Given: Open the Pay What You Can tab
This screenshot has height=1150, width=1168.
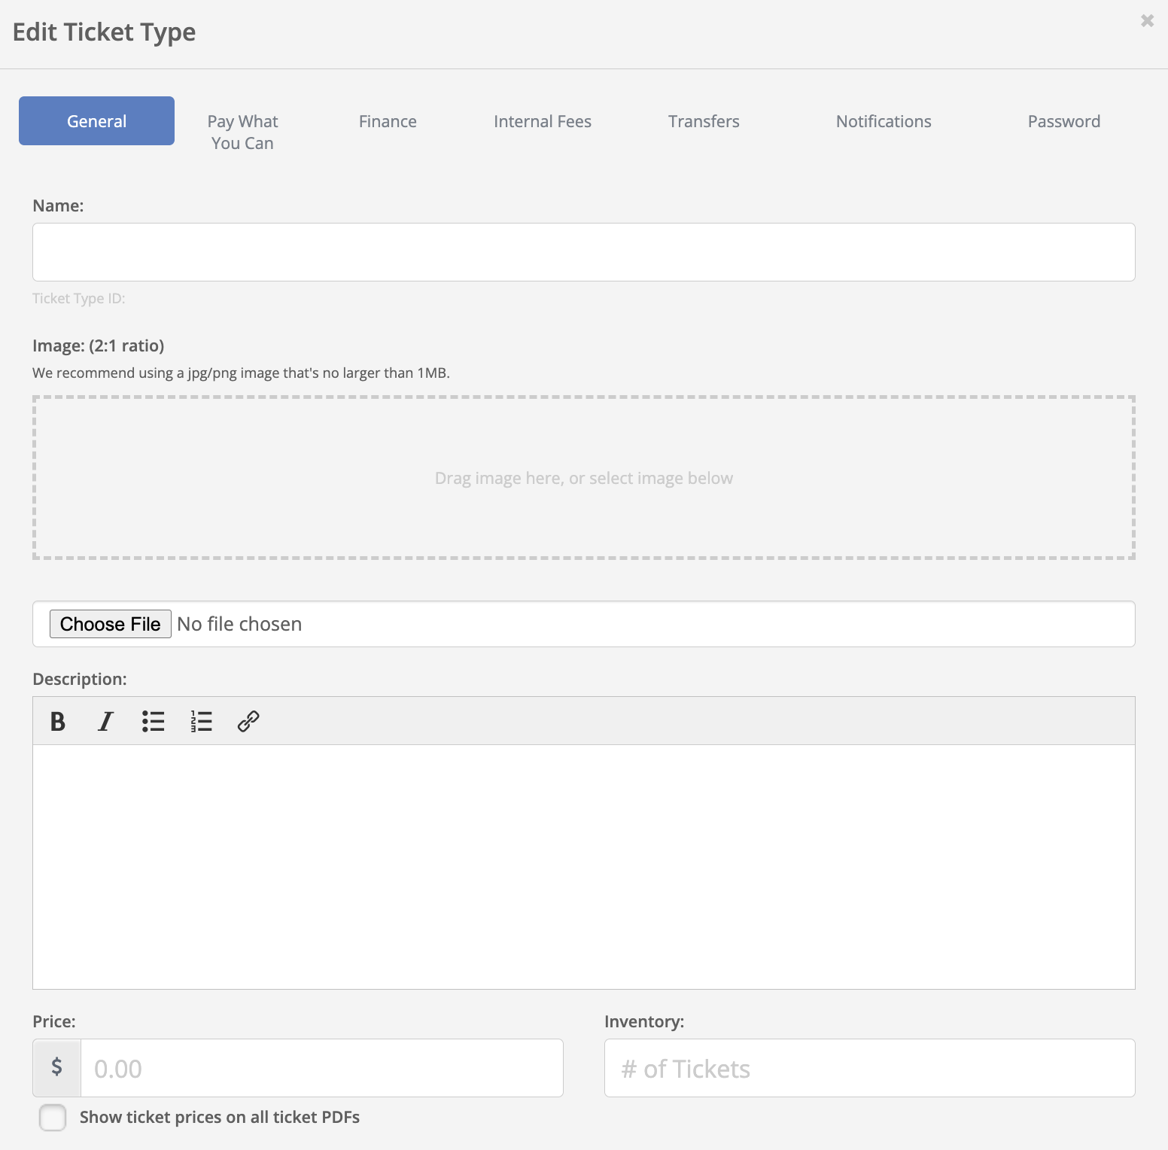Looking at the screenshot, I should (x=242, y=132).
